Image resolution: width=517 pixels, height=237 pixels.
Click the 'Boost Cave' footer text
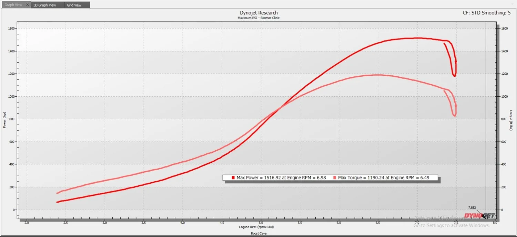(x=258, y=233)
